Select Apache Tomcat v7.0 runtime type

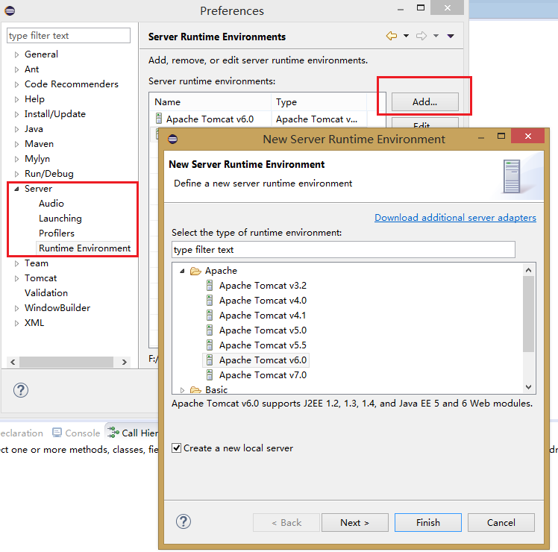coord(263,375)
